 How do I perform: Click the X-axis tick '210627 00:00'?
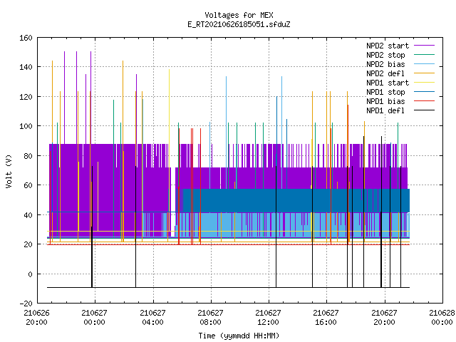coord(95,318)
